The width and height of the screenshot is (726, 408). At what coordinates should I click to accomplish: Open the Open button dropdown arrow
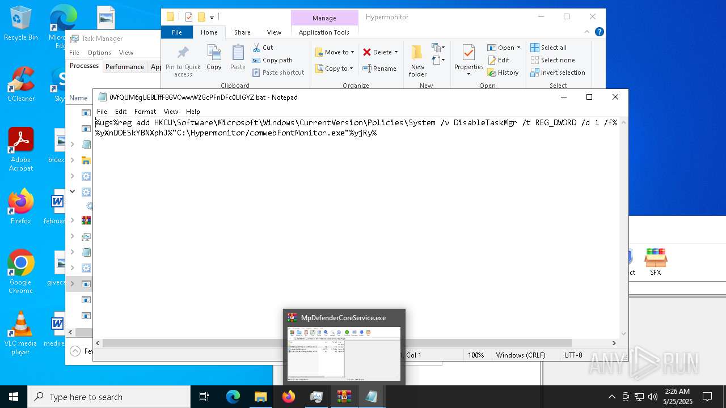point(518,48)
